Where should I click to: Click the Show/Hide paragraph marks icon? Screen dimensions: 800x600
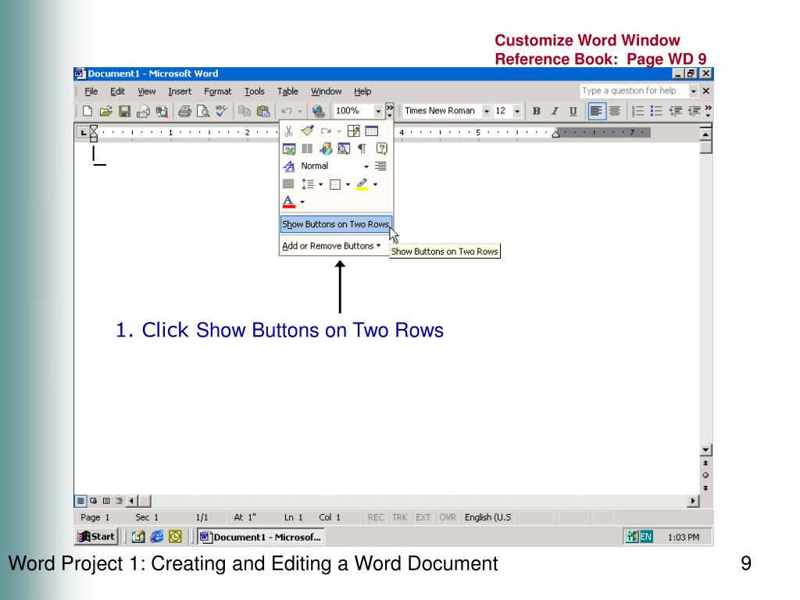click(362, 148)
